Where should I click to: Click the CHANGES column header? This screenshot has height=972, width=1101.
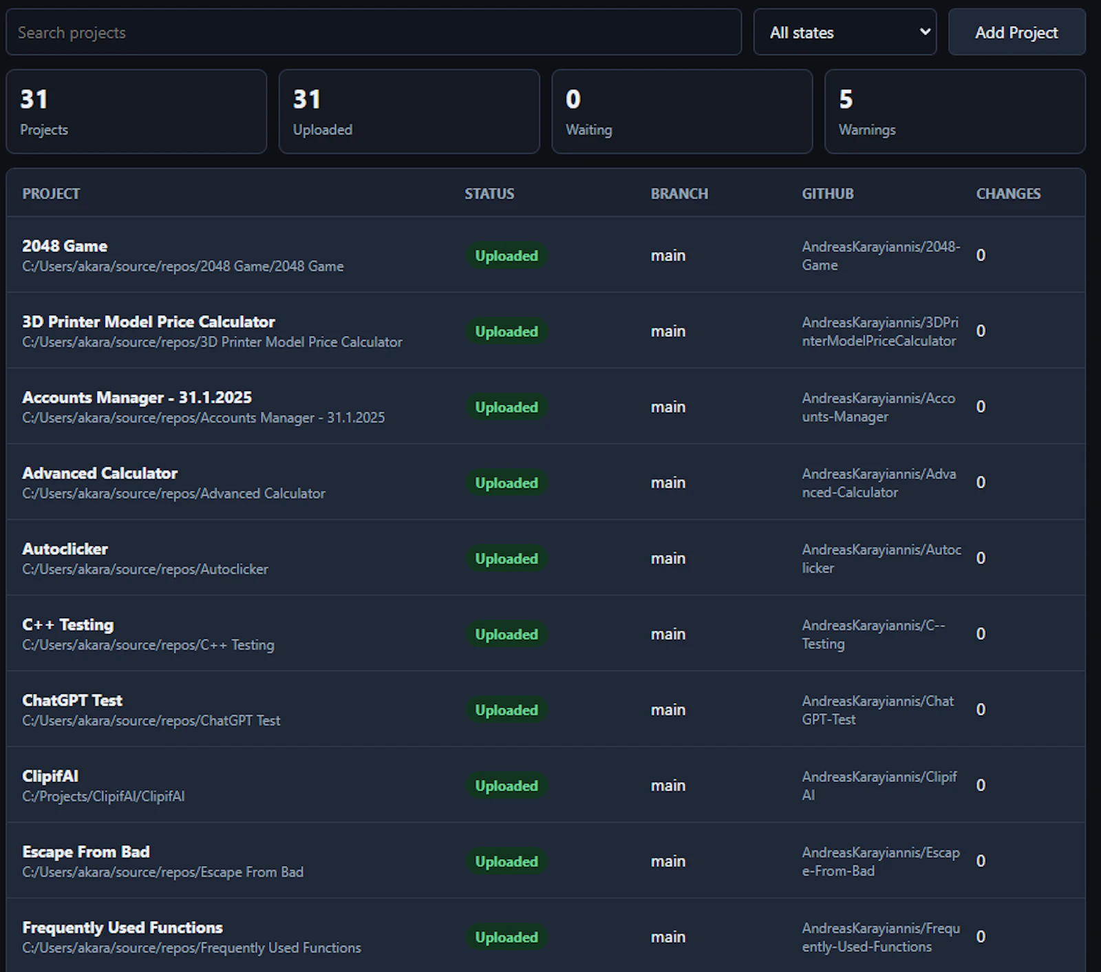[x=1008, y=194]
